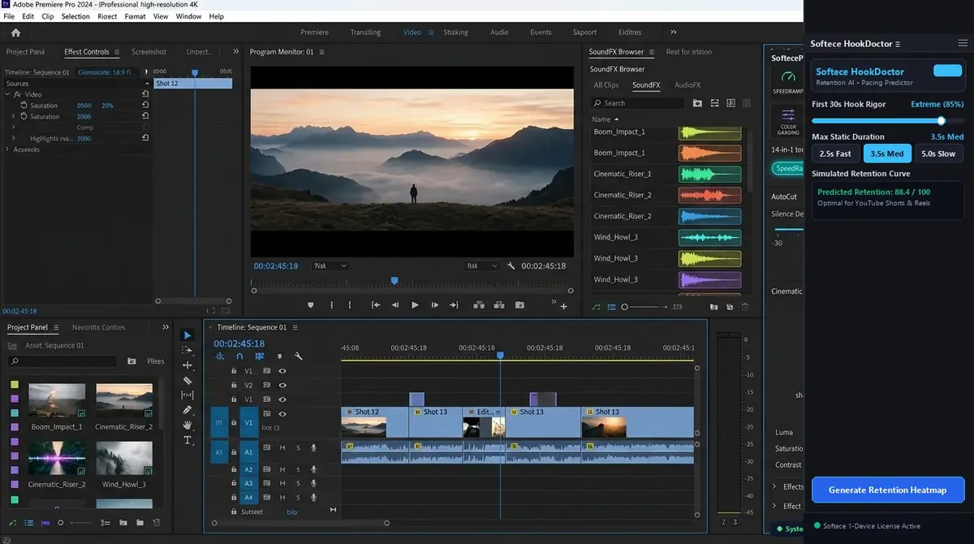
Task: Open the All Clips tab
Action: pos(606,85)
